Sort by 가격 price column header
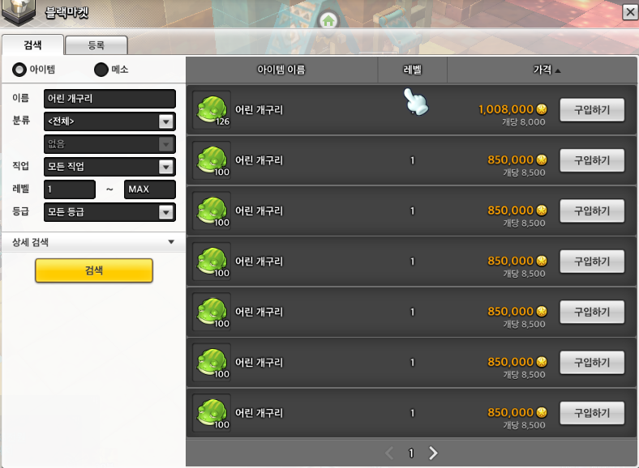The width and height of the screenshot is (639, 468). click(x=542, y=70)
